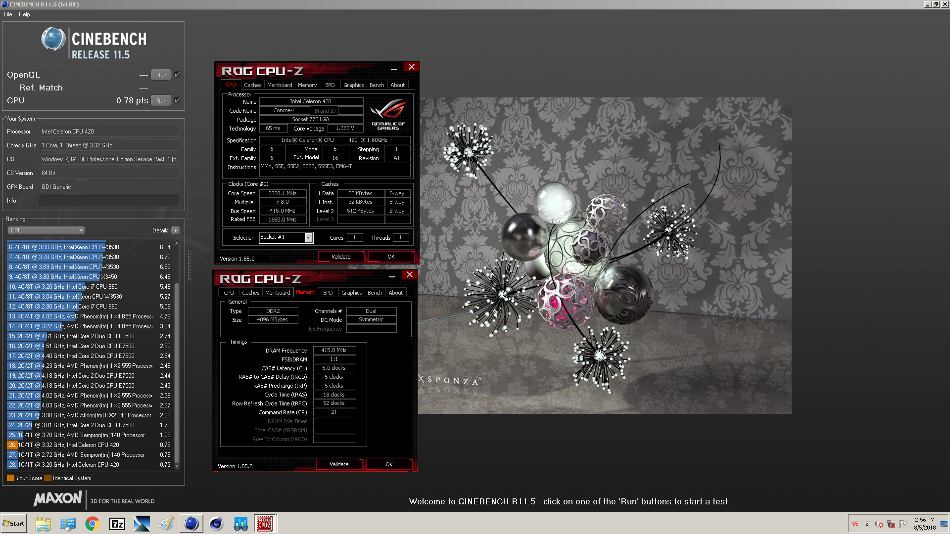Launch Paint from the taskbar
Screen dimensions: 950x534
pyautogui.click(x=167, y=524)
